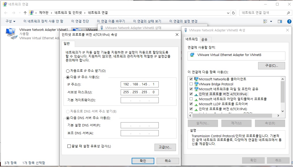Click the 보조 DNS 서버 field
293x167 pixels.
[140, 133]
